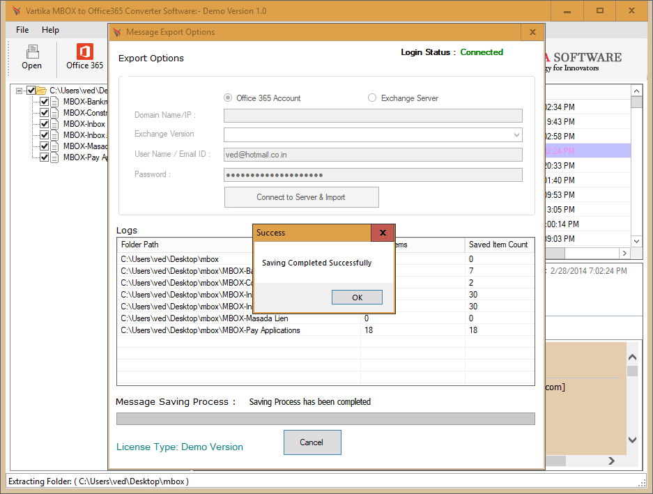The image size is (653, 494).
Task: Click right arrow in preview pane horizontal scrollbar
Action: 611,461
